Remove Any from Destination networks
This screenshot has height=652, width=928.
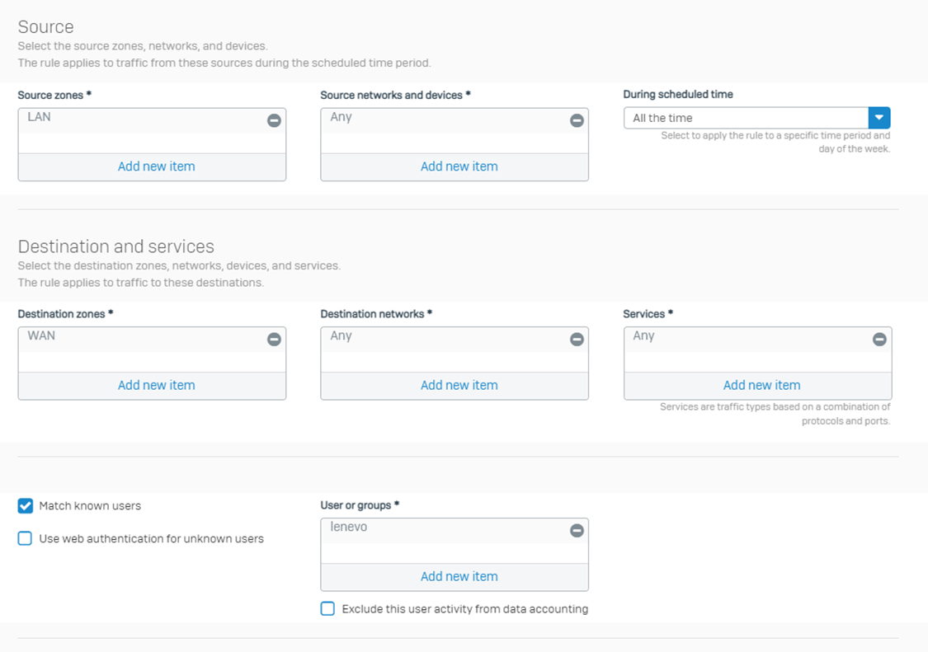click(577, 340)
